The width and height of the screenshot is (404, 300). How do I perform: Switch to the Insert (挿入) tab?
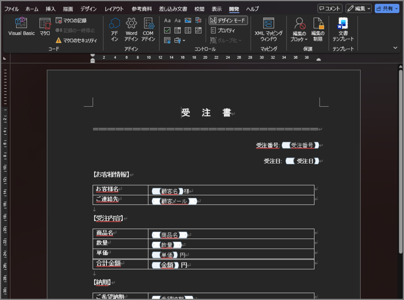(x=50, y=9)
